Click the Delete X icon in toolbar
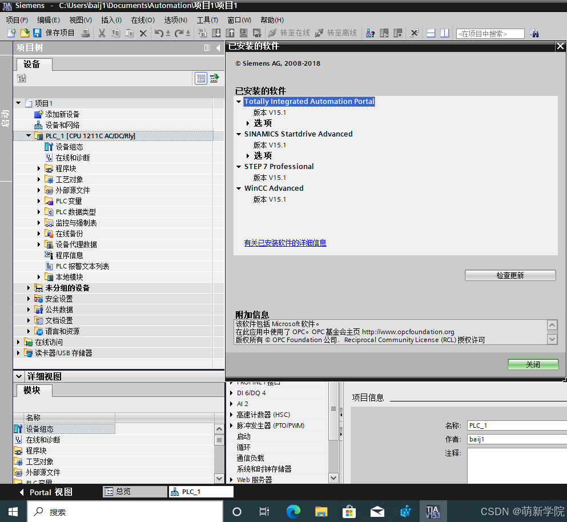The height and width of the screenshot is (522, 567). [x=143, y=33]
